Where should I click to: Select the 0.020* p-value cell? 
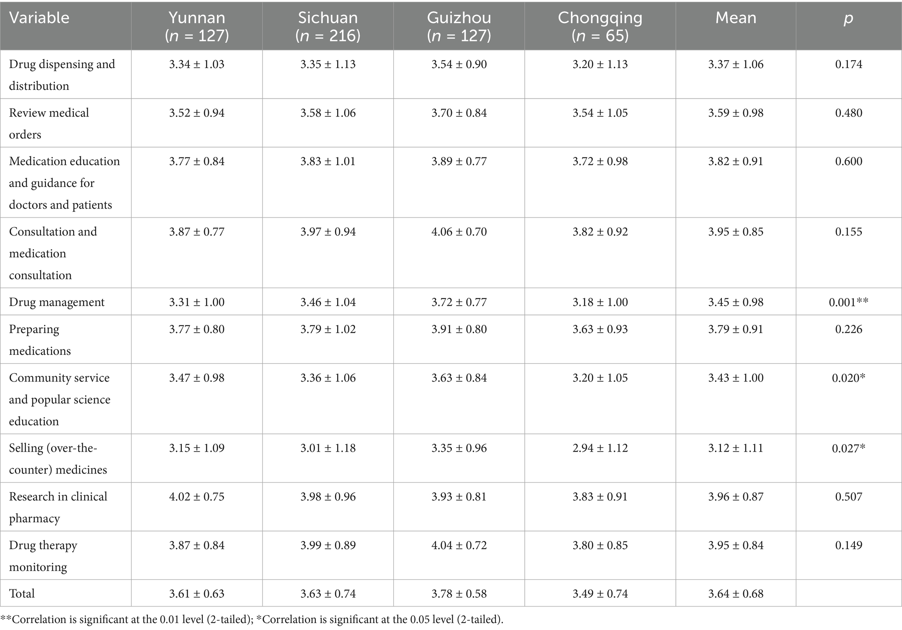848,378
